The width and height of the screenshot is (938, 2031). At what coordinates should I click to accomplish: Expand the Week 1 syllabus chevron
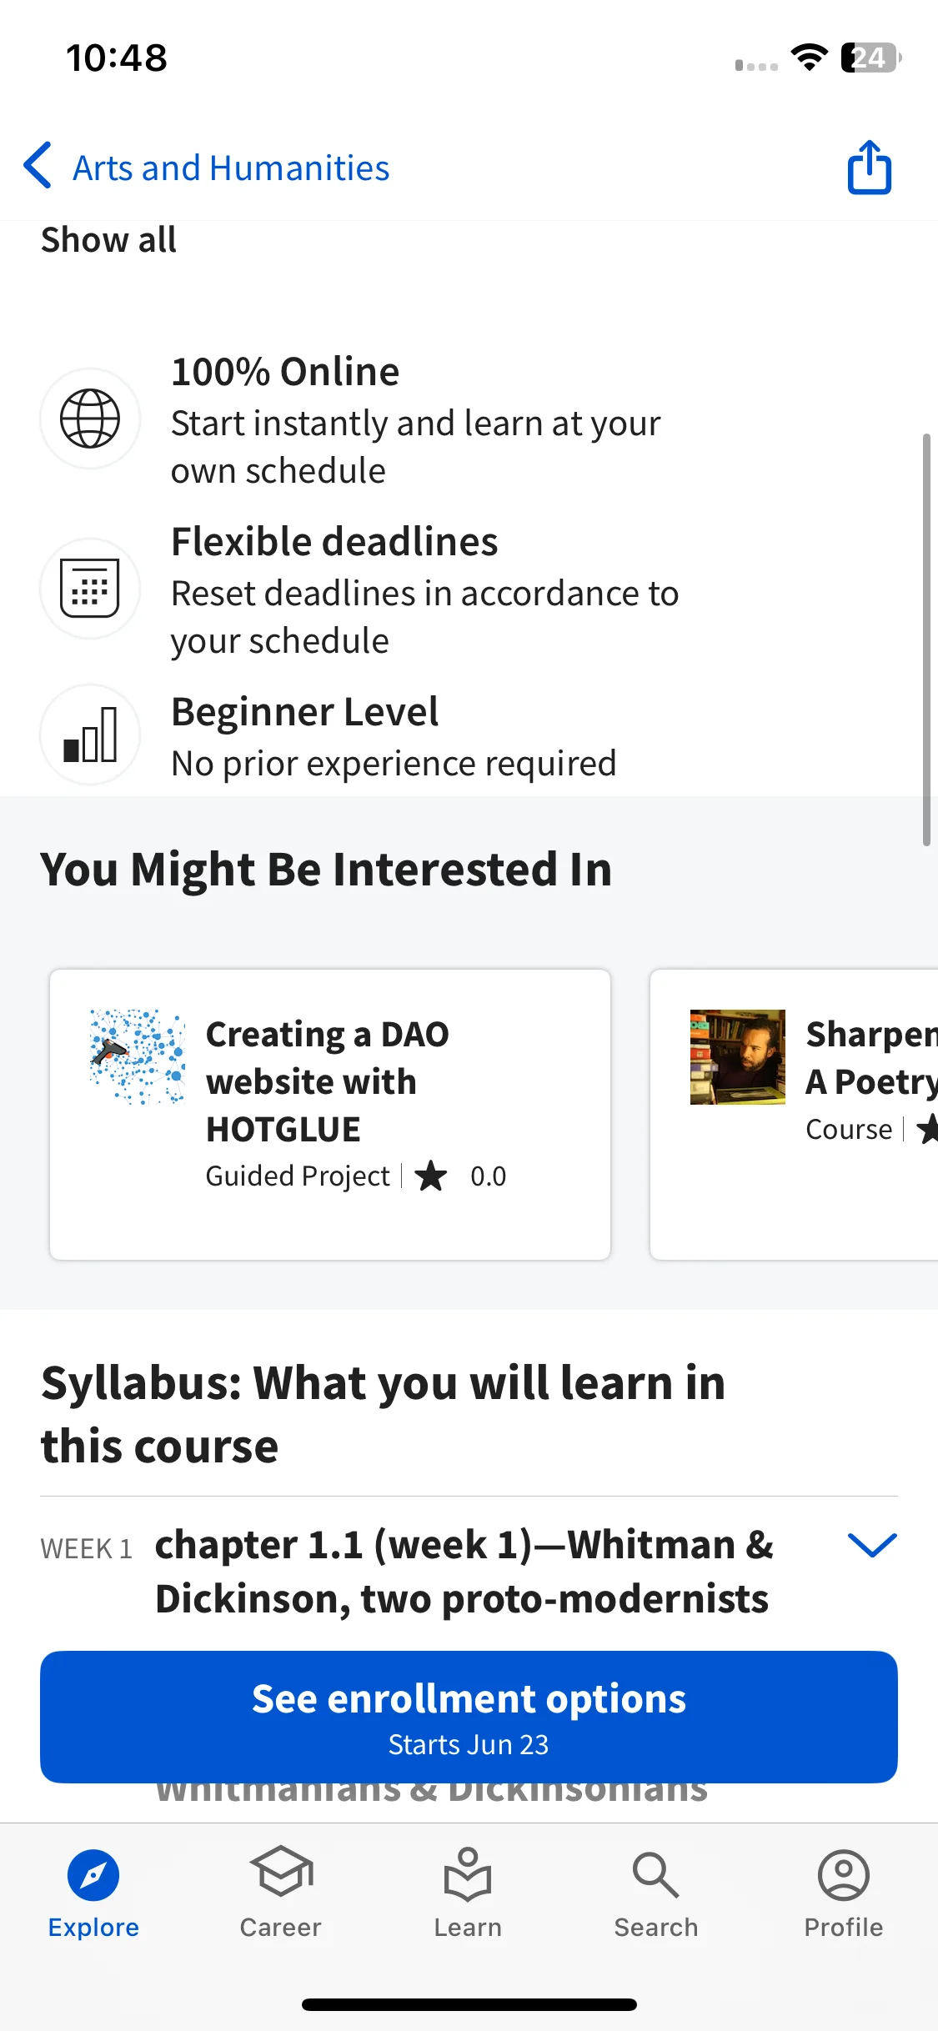pyautogui.click(x=871, y=1545)
